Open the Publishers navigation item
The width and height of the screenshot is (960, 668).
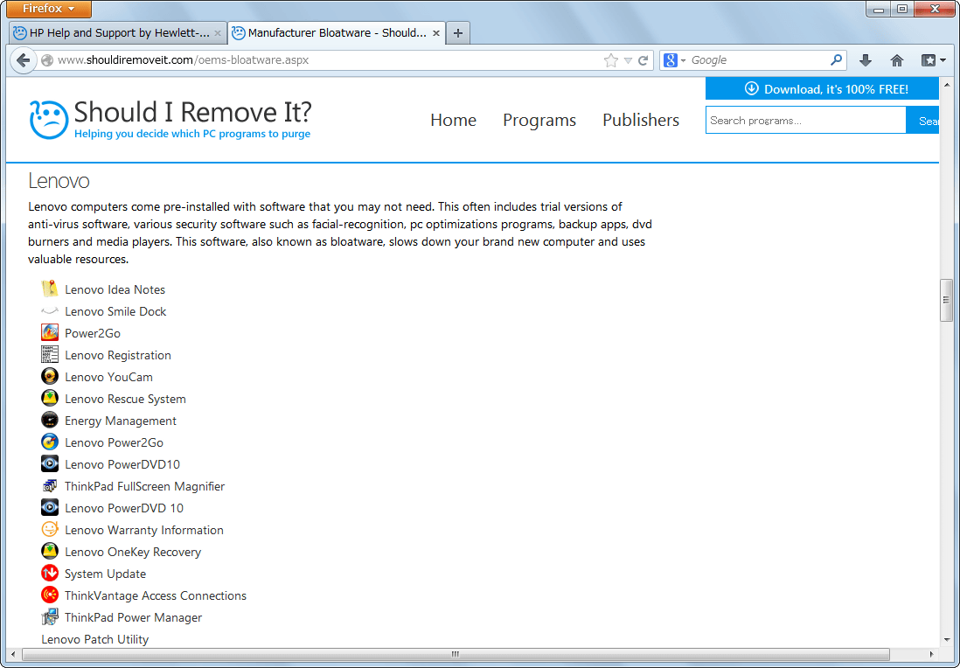(641, 120)
